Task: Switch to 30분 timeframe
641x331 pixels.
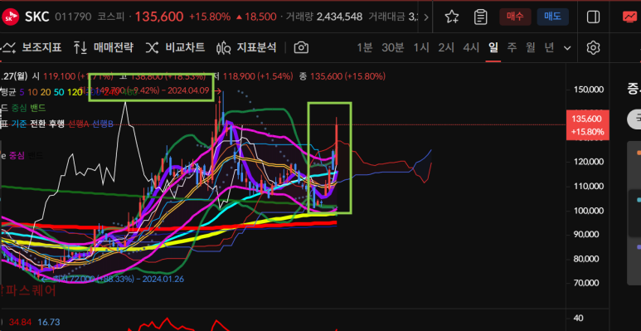Action: tap(392, 48)
